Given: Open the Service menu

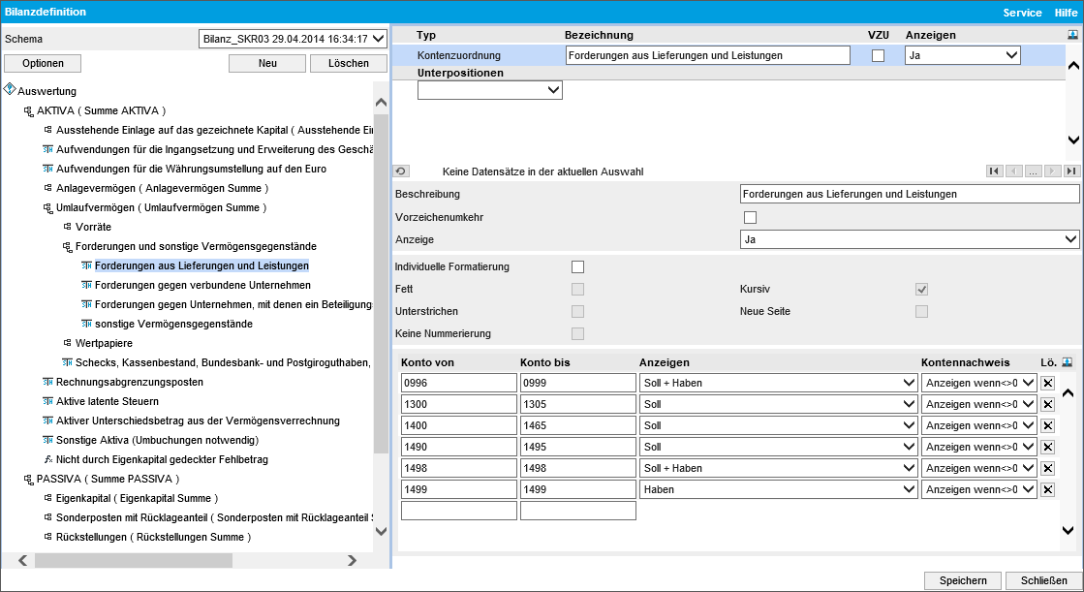Looking at the screenshot, I should pyautogui.click(x=1022, y=13).
